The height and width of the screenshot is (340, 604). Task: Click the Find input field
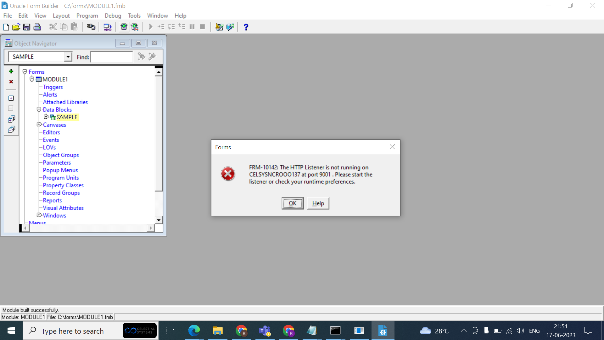pyautogui.click(x=112, y=57)
